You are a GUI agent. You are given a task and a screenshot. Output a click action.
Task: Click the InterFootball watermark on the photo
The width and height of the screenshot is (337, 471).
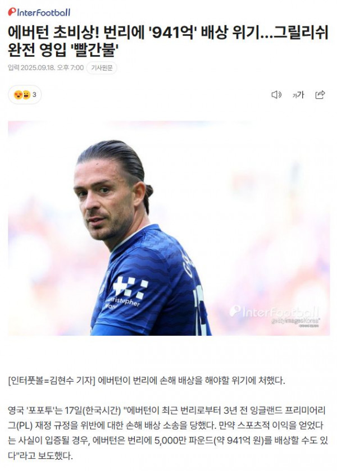[x=275, y=312]
